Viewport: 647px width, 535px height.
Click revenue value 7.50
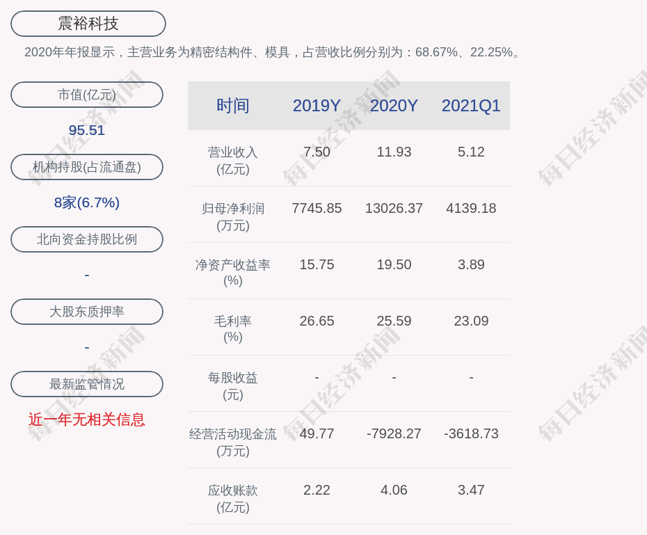(x=317, y=152)
